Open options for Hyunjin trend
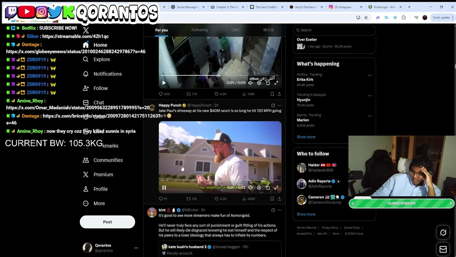Screen dimensions: 456x257 (x=369, y=96)
